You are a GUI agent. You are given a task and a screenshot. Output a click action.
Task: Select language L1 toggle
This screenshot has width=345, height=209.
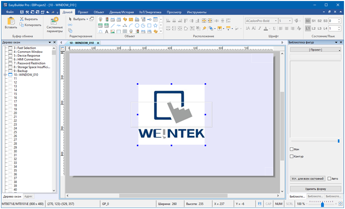[x=308, y=28]
